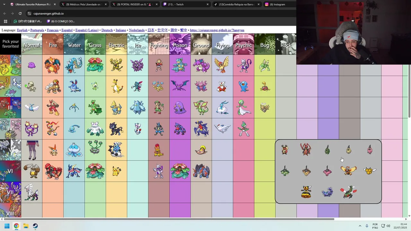The height and width of the screenshot is (231, 411).
Task: Open Chrome from the taskbar
Action: [16, 226]
